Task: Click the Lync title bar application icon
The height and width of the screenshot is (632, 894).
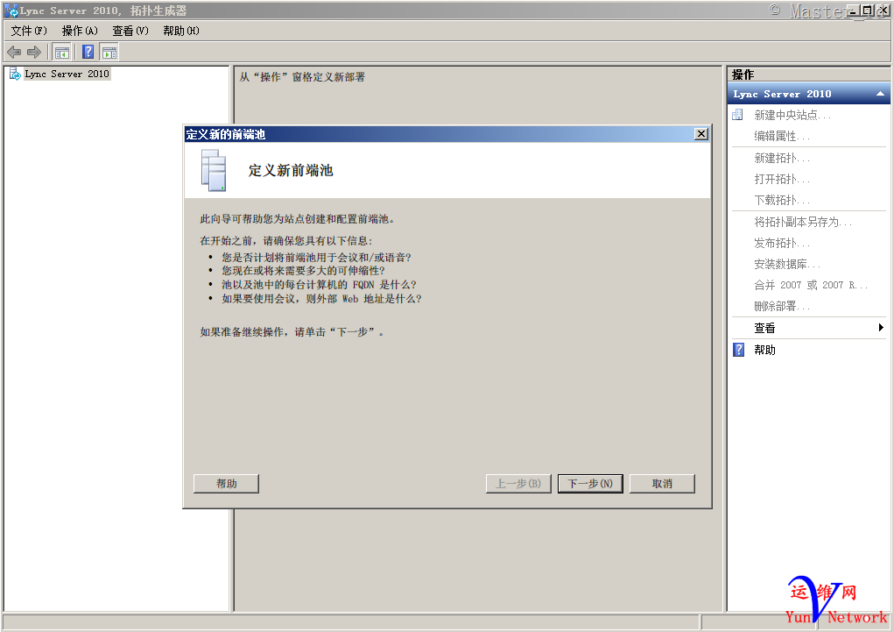Action: coord(11,11)
